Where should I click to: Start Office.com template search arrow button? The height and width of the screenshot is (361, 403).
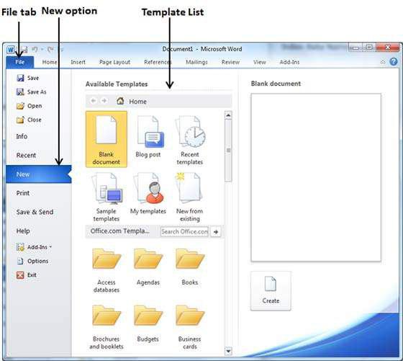[216, 231]
